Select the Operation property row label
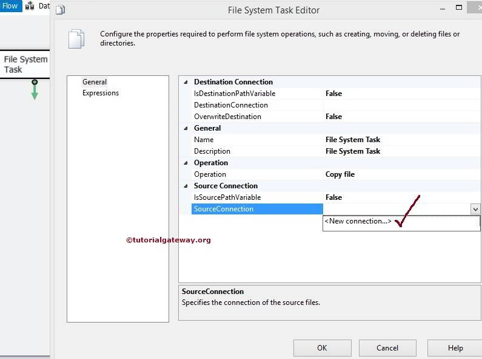The image size is (482, 359). coord(210,174)
